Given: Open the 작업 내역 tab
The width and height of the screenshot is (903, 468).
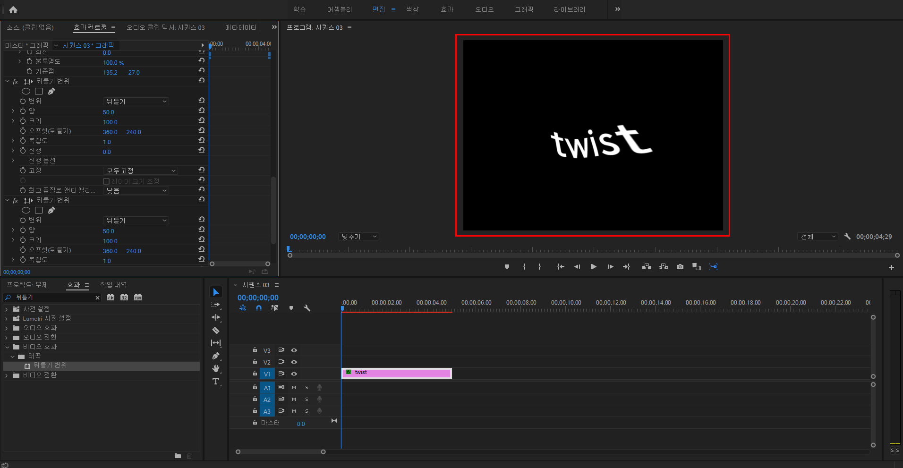Looking at the screenshot, I should (113, 285).
